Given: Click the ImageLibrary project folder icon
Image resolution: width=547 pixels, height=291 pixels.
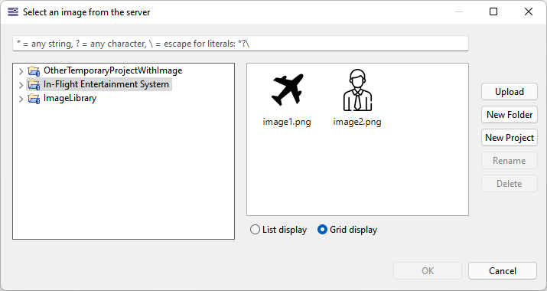Looking at the screenshot, I should tap(34, 99).
